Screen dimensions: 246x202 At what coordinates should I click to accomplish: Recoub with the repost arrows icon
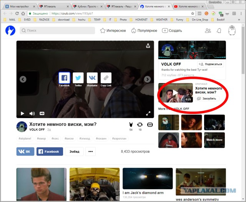(140, 125)
